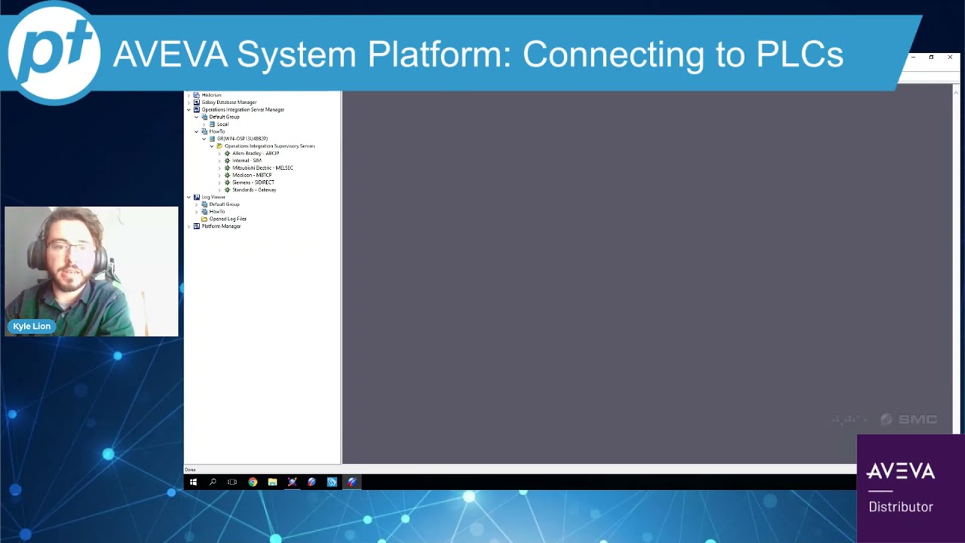Select Standards - Gateway label
Screen dimensions: 965x543
tap(254, 189)
